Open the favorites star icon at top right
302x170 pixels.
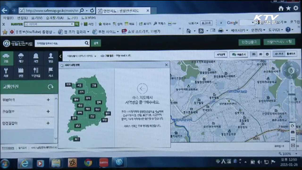click(288, 8)
